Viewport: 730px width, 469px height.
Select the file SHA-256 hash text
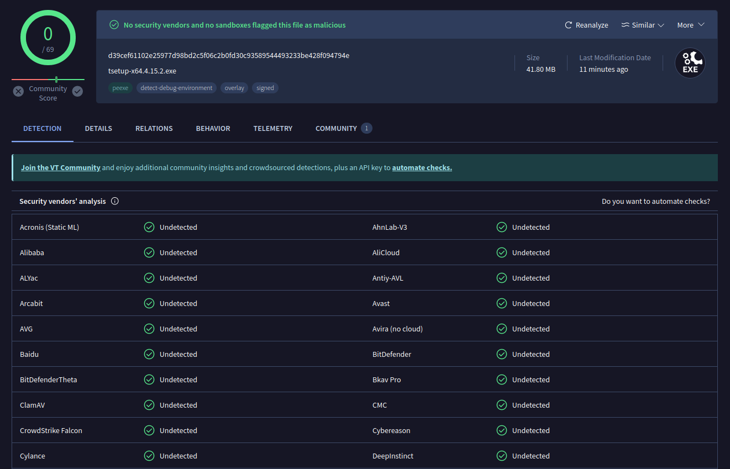(x=229, y=55)
